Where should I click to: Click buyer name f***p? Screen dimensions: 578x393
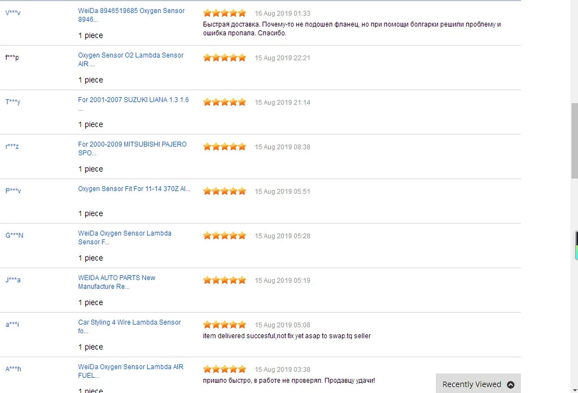point(12,57)
